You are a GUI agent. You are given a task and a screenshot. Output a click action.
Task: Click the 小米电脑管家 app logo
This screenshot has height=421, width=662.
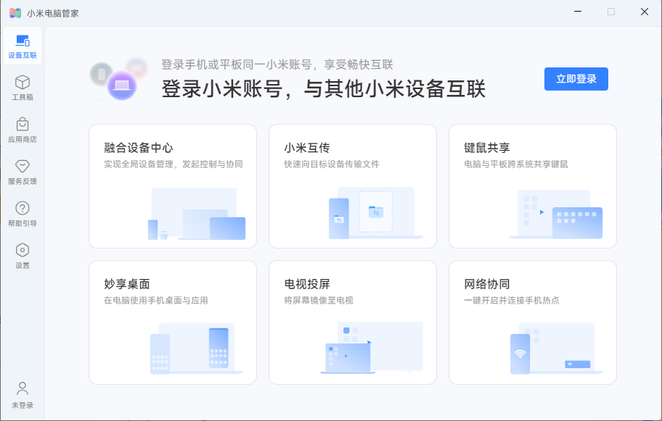15,13
